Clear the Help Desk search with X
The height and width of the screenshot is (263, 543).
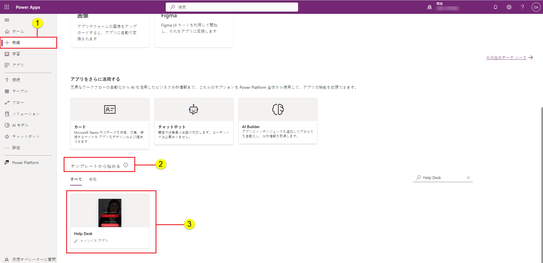click(x=468, y=178)
